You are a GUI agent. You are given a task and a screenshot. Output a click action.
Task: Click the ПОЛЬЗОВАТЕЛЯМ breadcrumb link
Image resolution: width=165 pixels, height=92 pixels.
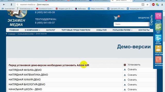pyautogui.click(x=25, y=34)
